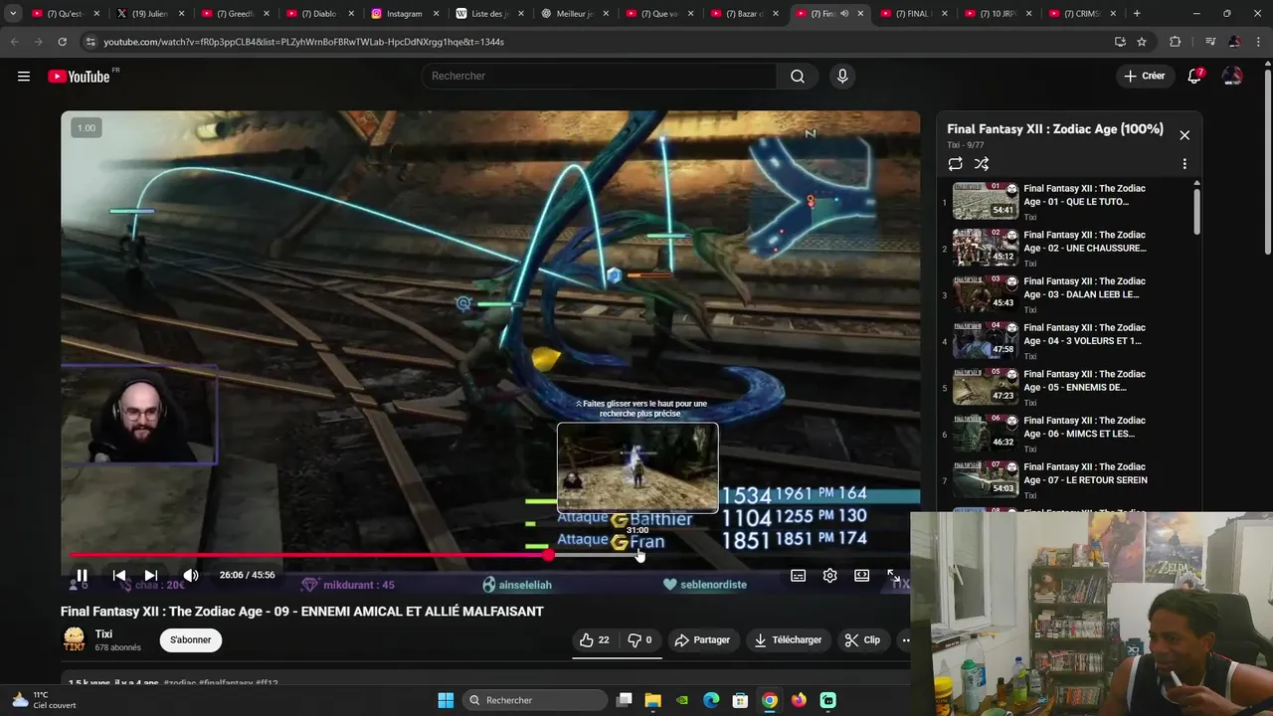Click the playlist panel scrollbar

coord(1196,211)
